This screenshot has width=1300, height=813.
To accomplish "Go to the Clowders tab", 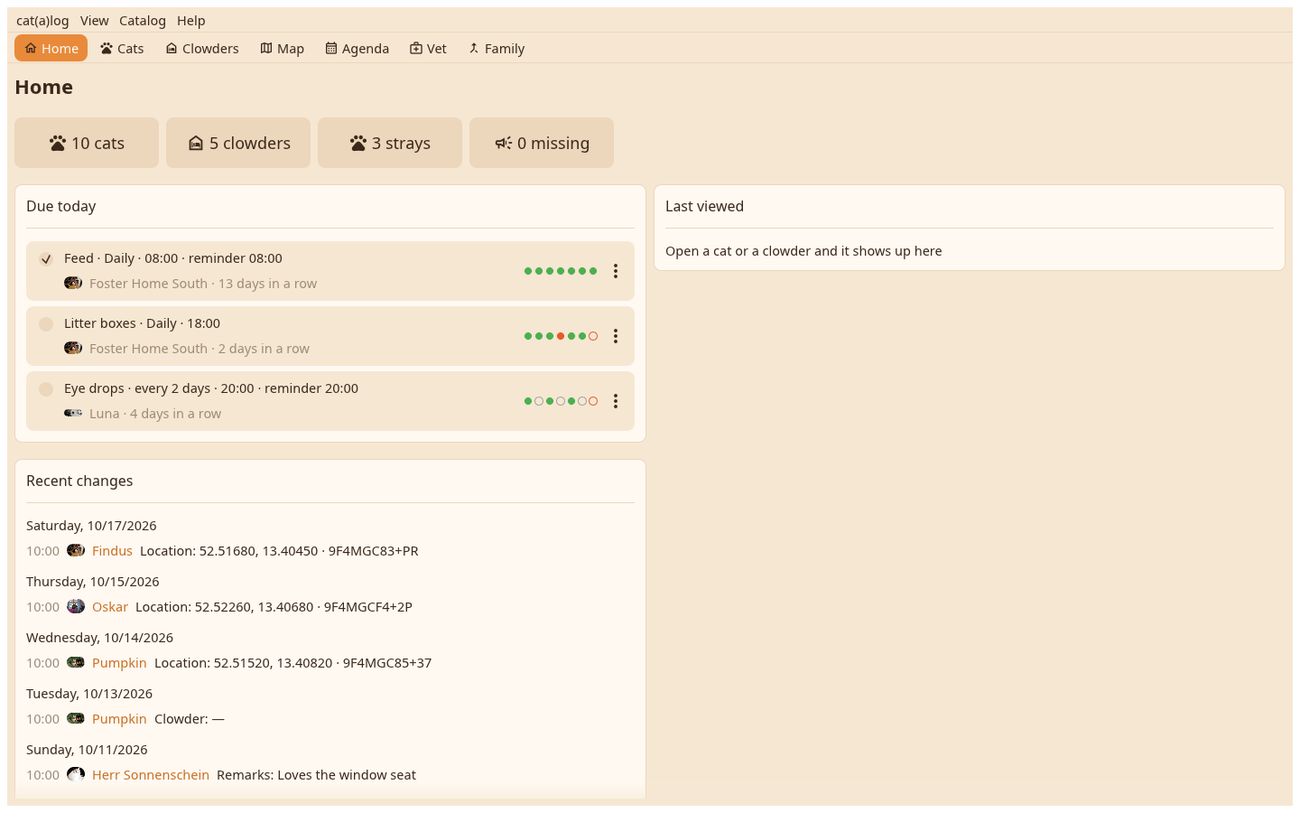I will pyautogui.click(x=202, y=49).
